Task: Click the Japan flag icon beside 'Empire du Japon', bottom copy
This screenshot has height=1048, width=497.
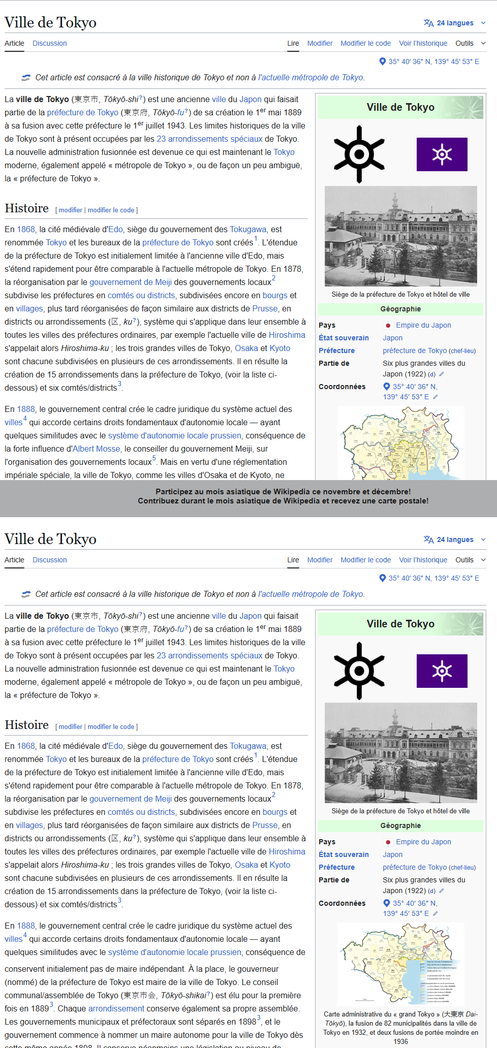Action: coord(388,842)
